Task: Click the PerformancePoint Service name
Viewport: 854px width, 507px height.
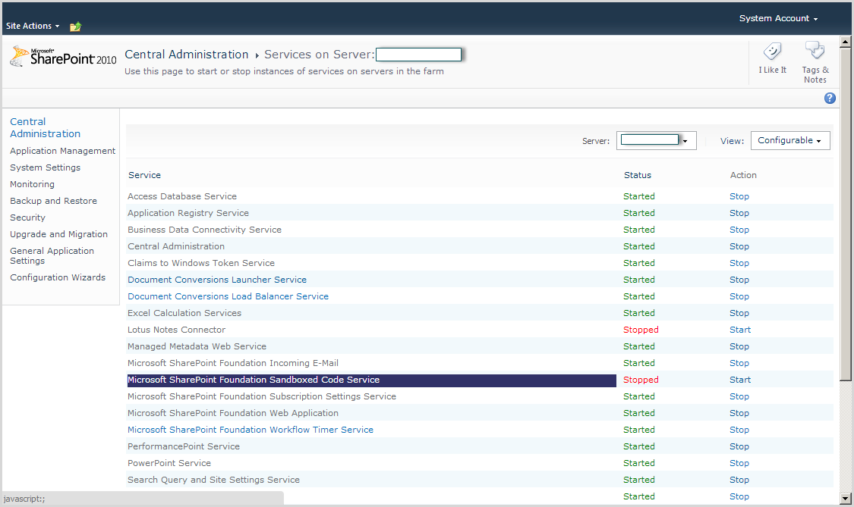Action: [184, 446]
